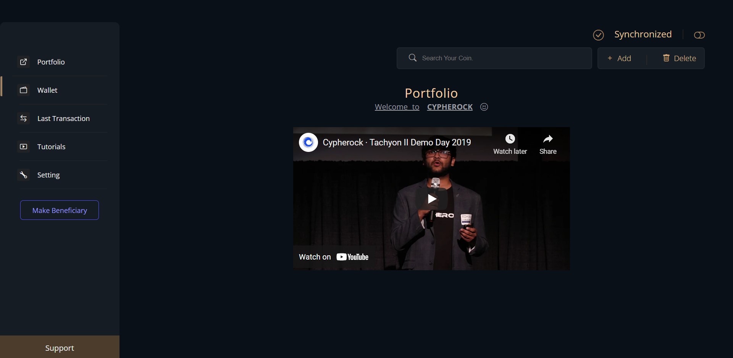Screen dimensions: 733x358
Task: Click the Search Your Coin field
Action: coord(494,58)
